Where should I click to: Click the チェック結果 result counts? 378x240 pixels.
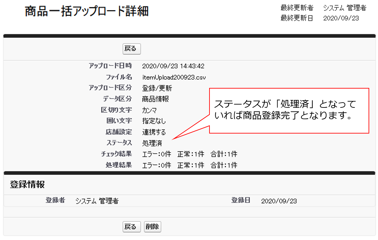(x=190, y=154)
